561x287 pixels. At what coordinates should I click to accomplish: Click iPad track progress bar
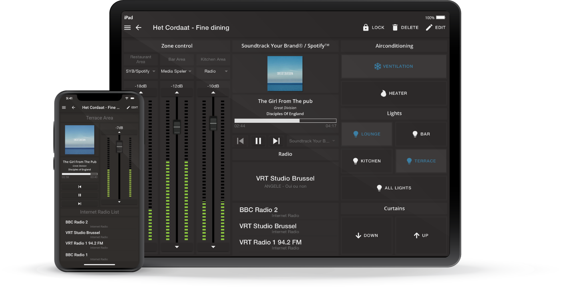tap(285, 120)
